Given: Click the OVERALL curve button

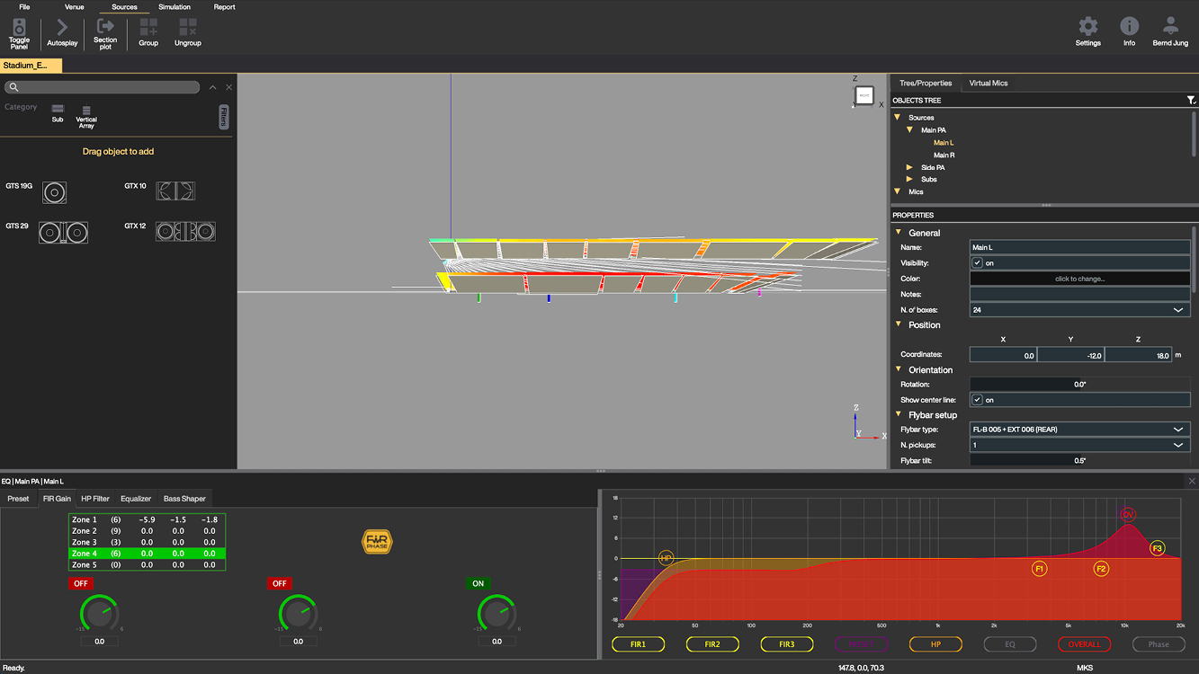Looking at the screenshot, I should 1084,644.
